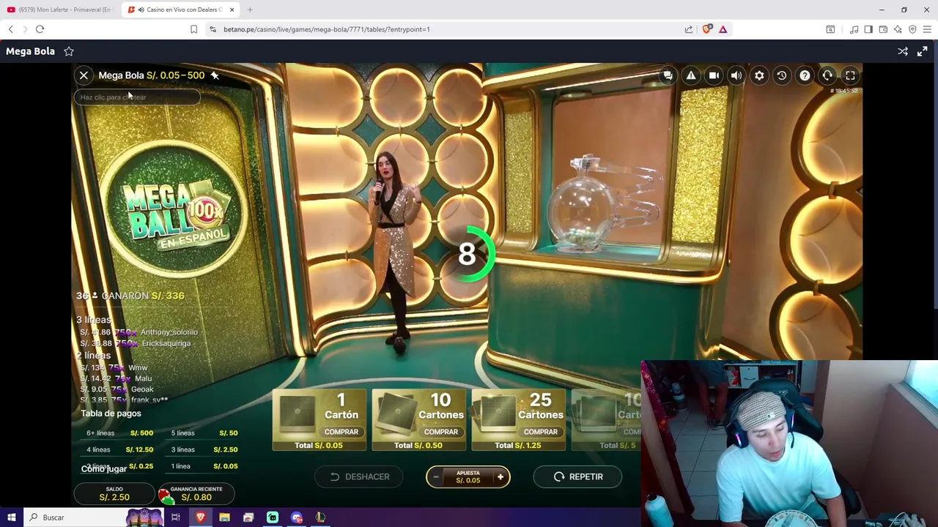Open the browser hamburger menu

[927, 29]
